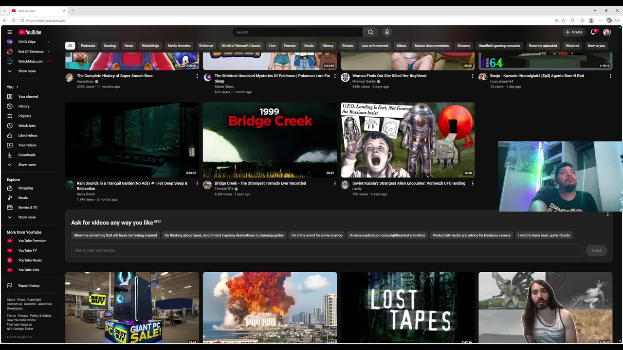Open Playlists in the sidebar
This screenshot has height=350, width=623.
click(x=24, y=116)
